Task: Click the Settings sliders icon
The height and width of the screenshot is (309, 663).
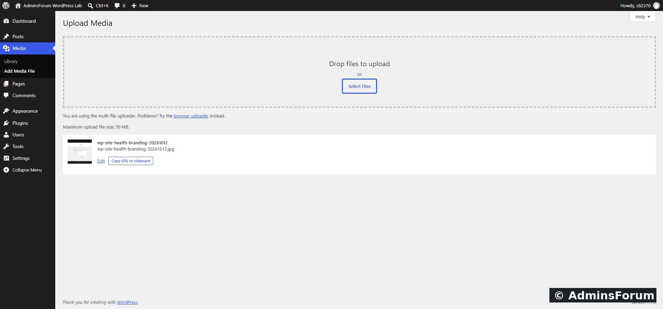Action: [6, 158]
